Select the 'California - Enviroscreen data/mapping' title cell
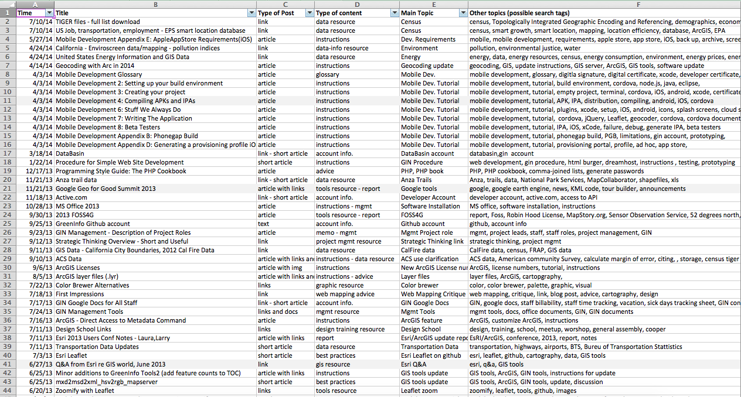 pos(155,48)
